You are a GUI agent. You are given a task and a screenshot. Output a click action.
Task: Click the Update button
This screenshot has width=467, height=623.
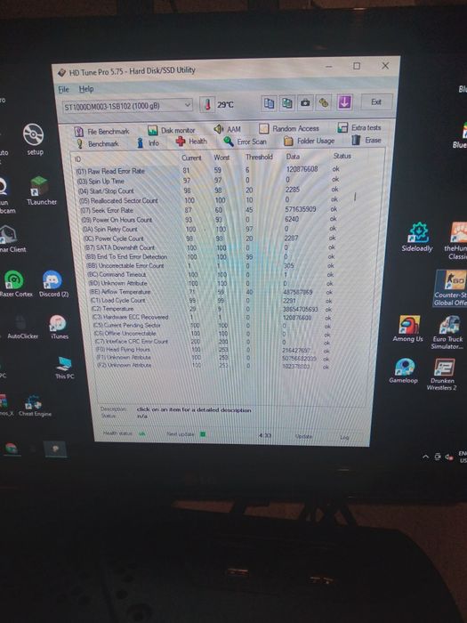tap(303, 436)
